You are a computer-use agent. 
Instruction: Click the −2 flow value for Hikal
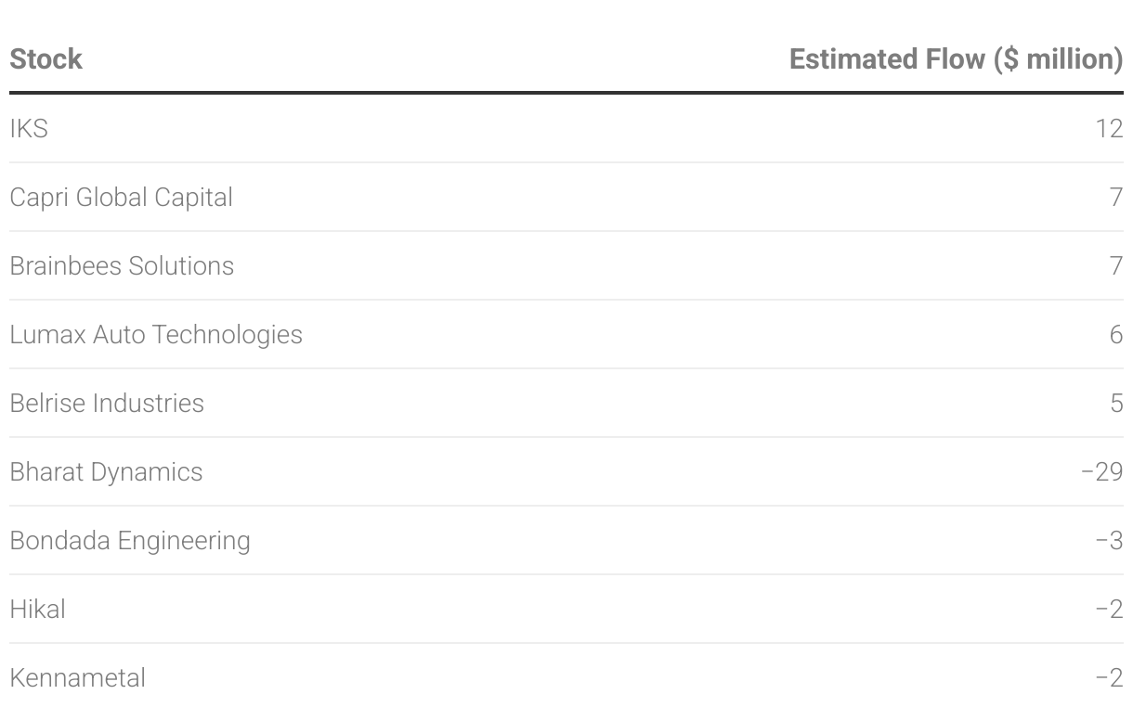coord(1109,609)
